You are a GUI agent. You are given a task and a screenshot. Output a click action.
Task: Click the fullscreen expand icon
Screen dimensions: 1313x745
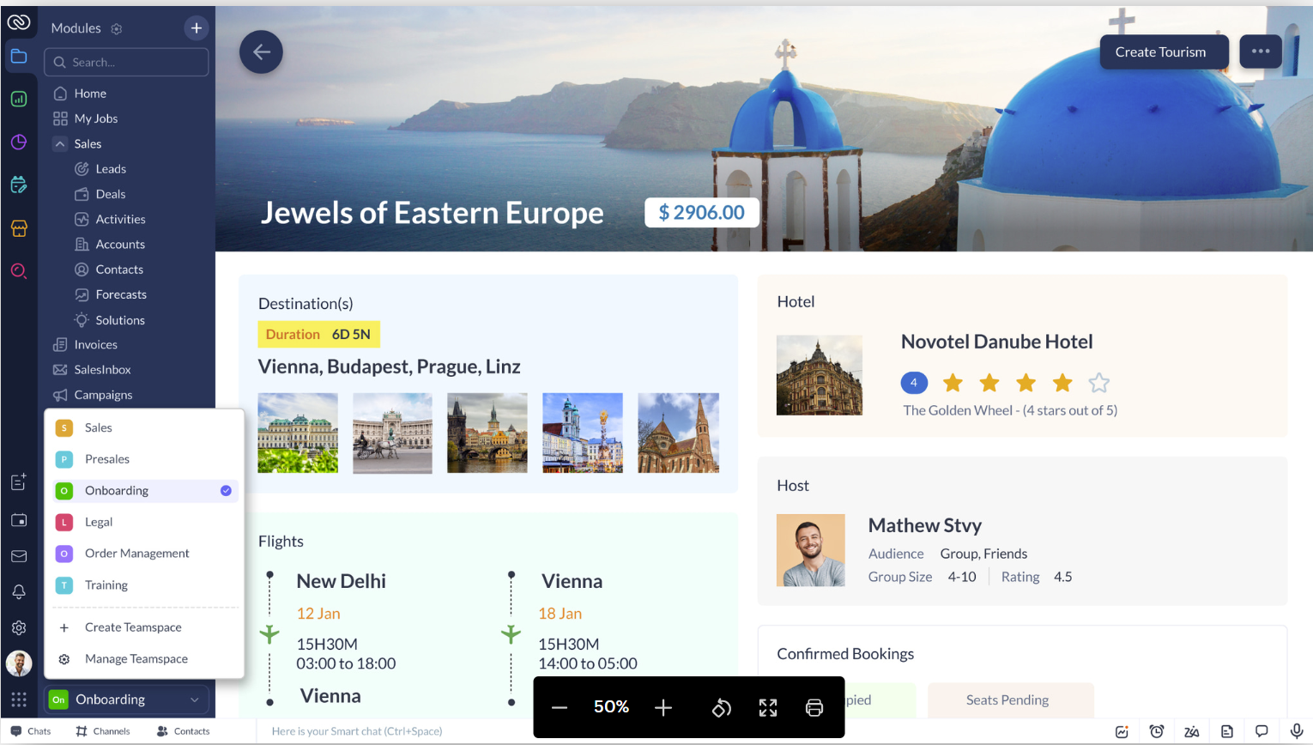pos(767,707)
